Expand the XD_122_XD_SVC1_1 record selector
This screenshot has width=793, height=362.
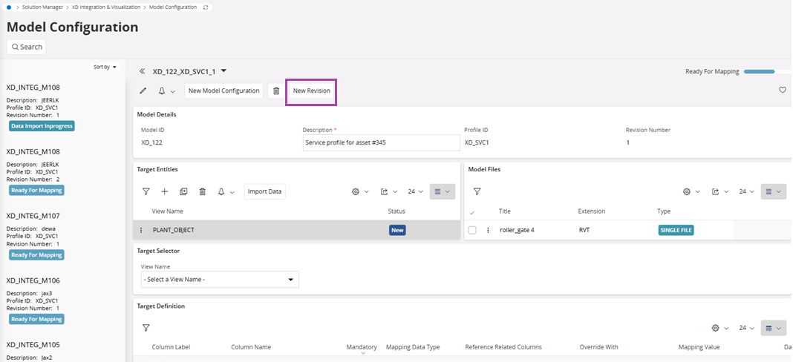[223, 71]
